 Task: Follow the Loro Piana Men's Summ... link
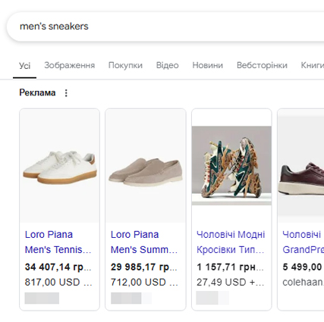[144, 242]
